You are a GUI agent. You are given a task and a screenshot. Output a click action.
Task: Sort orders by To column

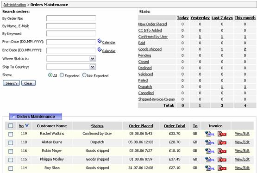[x=195, y=126]
